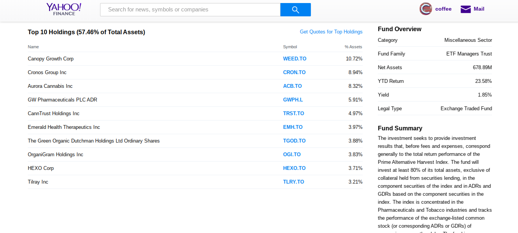The width and height of the screenshot is (518, 233).
Task: Click Get Quotes for Top Holdings
Action: click(x=331, y=32)
